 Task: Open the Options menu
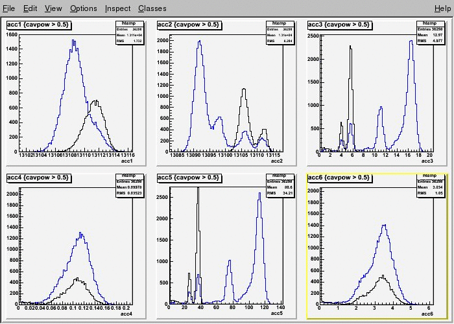[84, 8]
